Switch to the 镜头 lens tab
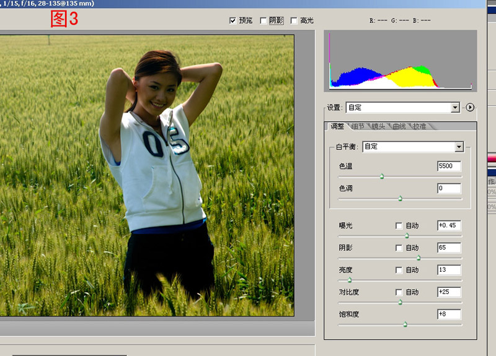This screenshot has height=356, width=496. tap(378, 126)
